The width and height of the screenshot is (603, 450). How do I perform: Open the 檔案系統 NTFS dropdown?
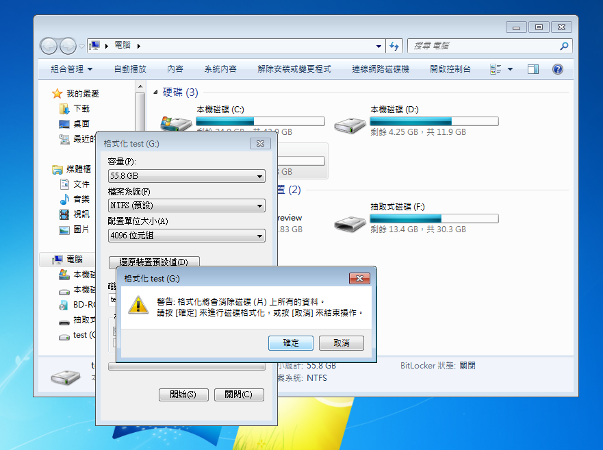tap(187, 205)
